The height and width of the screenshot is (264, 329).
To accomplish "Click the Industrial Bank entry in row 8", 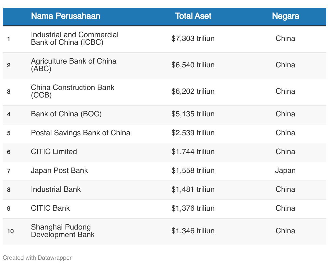I will pos(56,189).
